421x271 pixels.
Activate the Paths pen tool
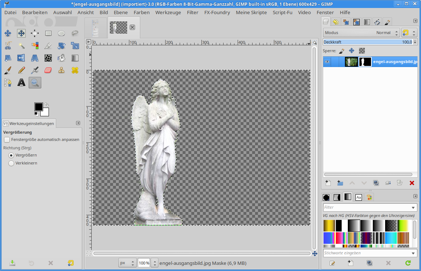(8, 83)
